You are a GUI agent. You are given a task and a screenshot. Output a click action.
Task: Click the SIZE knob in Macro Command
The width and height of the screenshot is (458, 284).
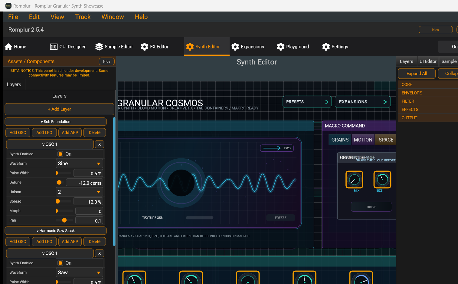click(x=382, y=180)
